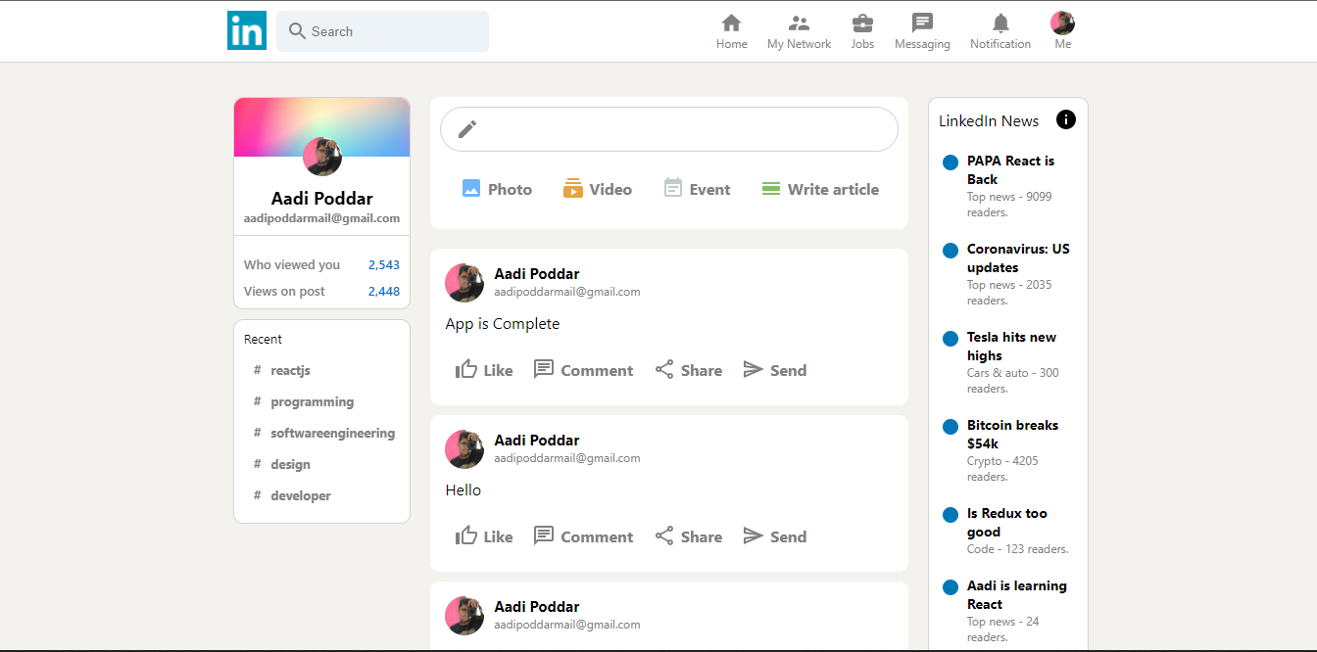1317x652 pixels.
Task: Add a Video to the post
Action: 597,189
